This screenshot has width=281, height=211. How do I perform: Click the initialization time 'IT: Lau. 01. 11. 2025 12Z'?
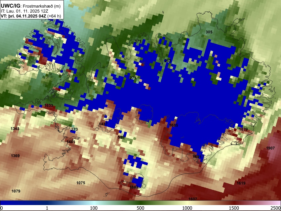coord(24,11)
